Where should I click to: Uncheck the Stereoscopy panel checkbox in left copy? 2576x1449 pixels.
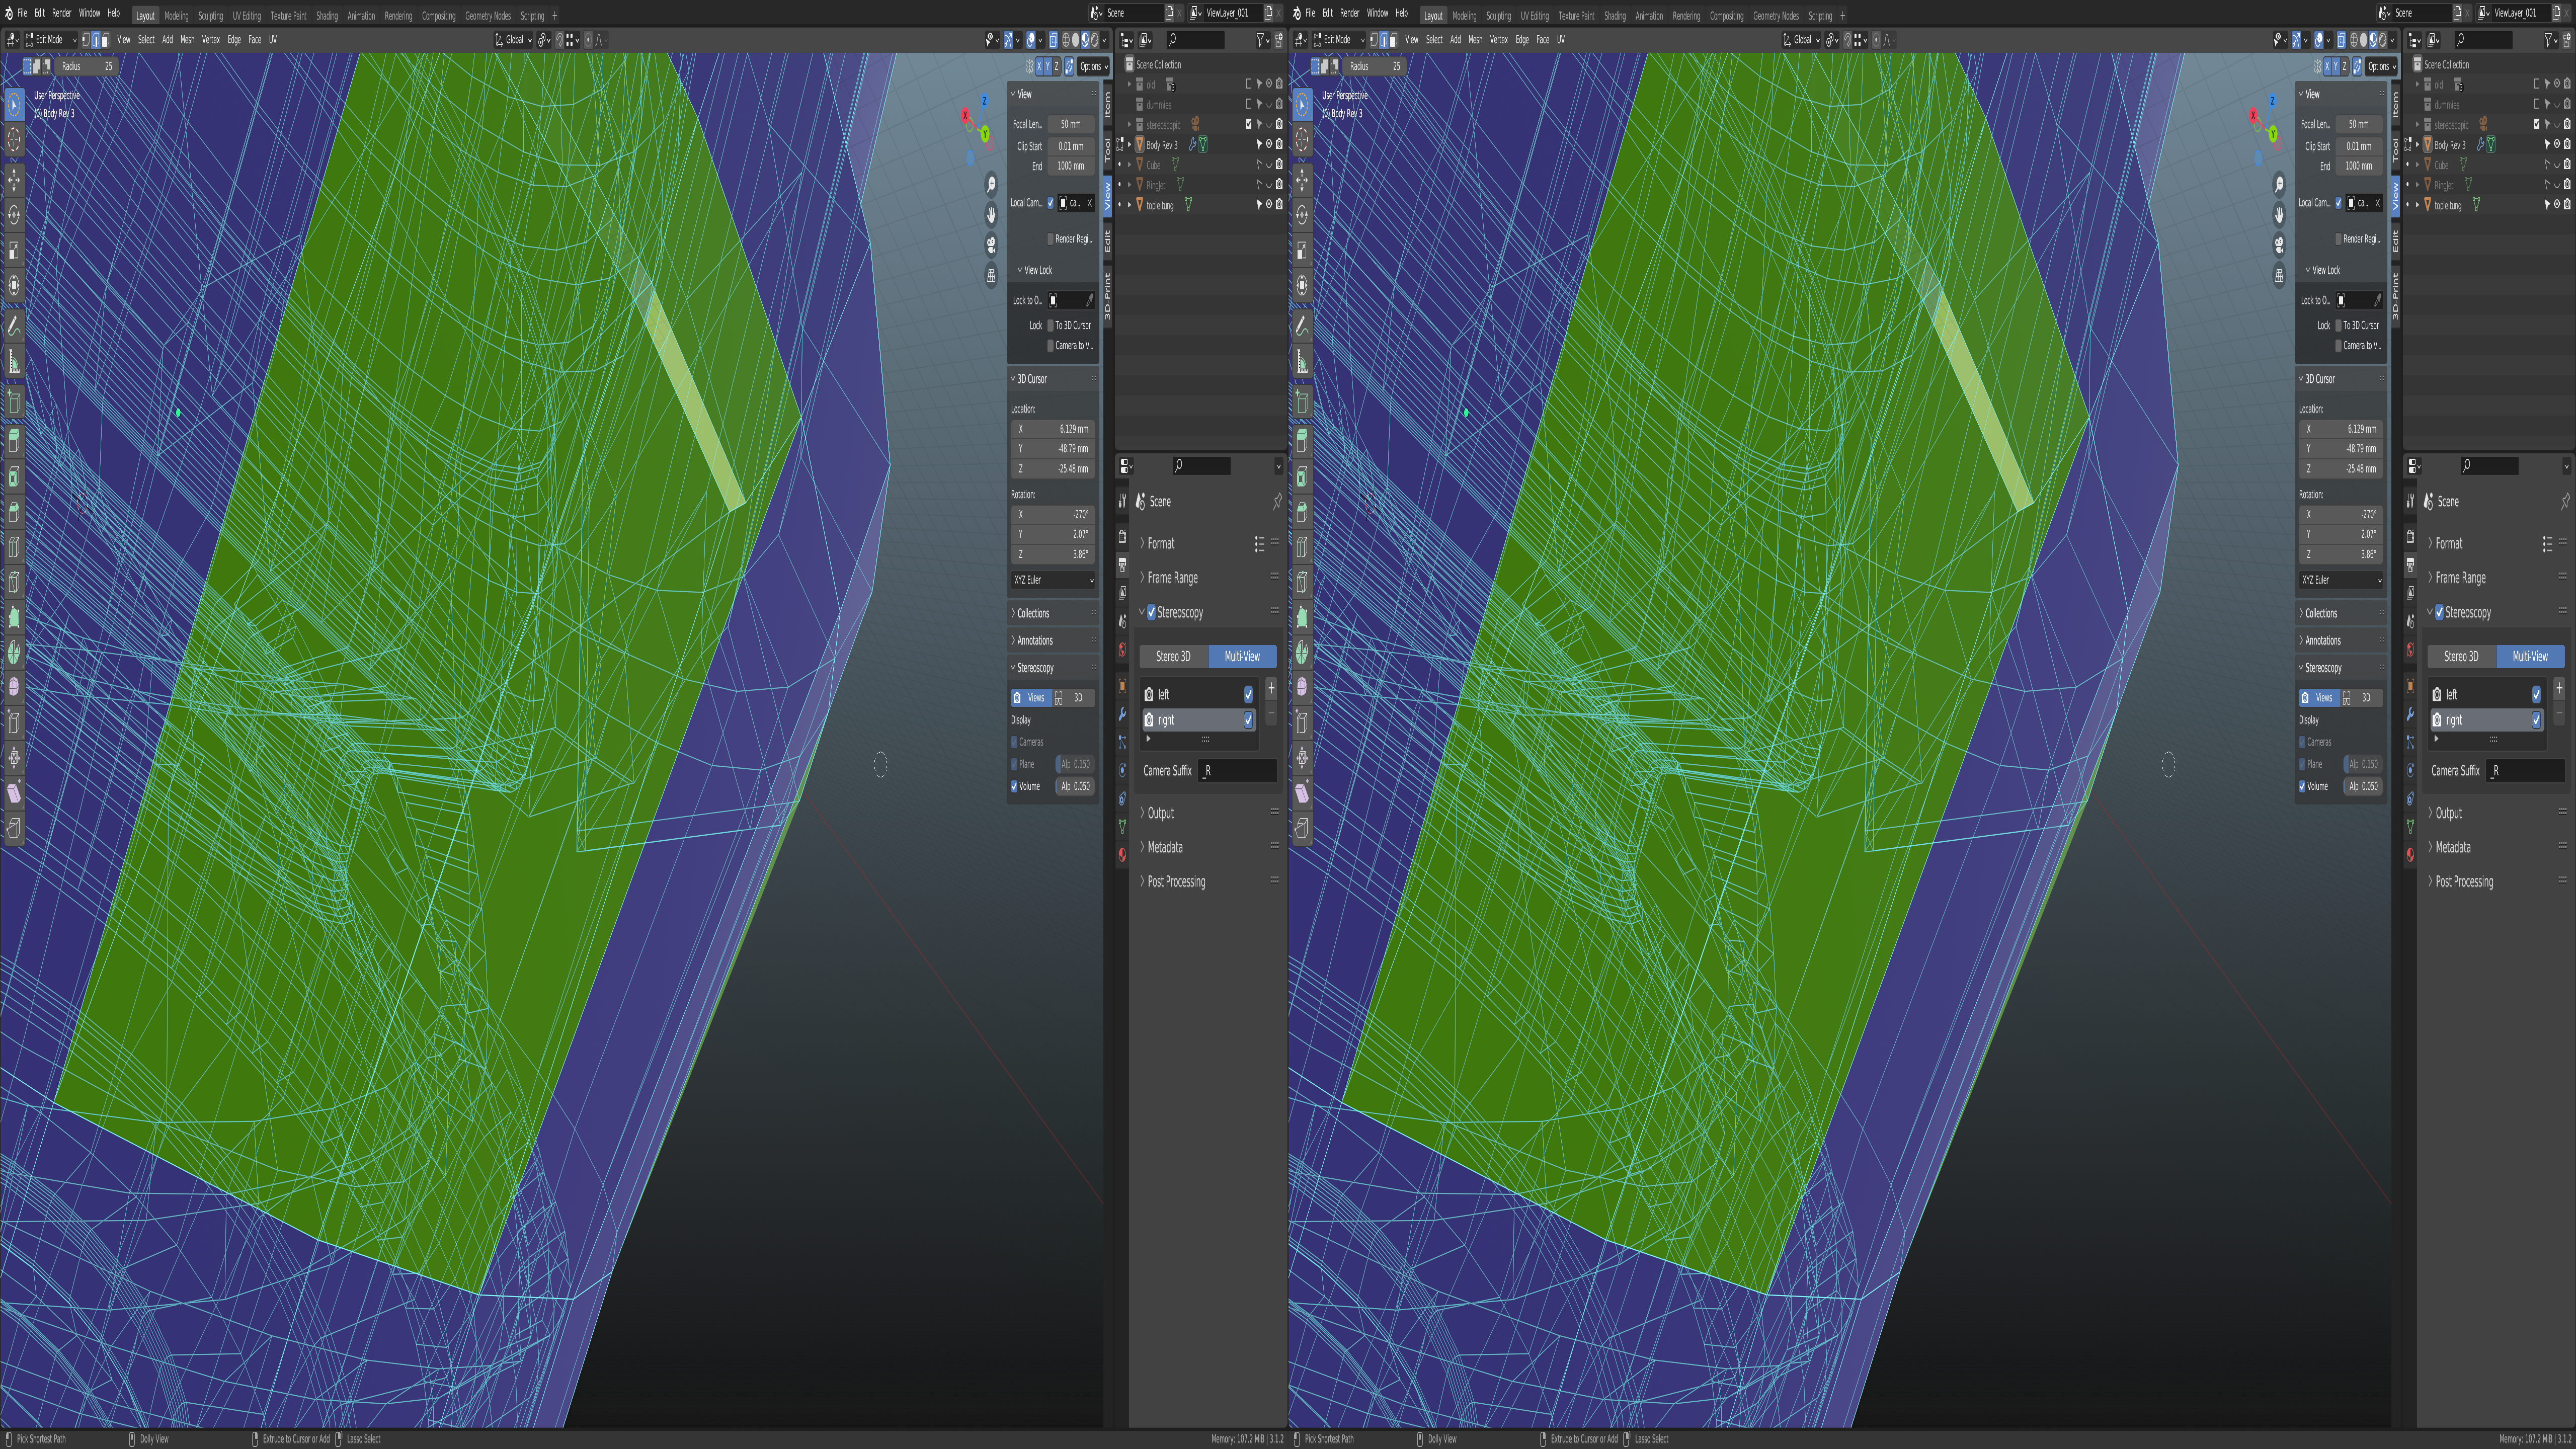(x=1151, y=612)
